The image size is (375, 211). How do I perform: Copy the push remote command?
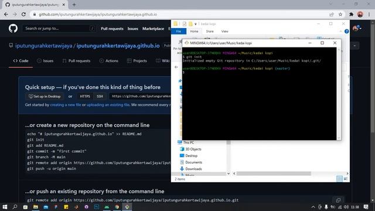[338, 200]
